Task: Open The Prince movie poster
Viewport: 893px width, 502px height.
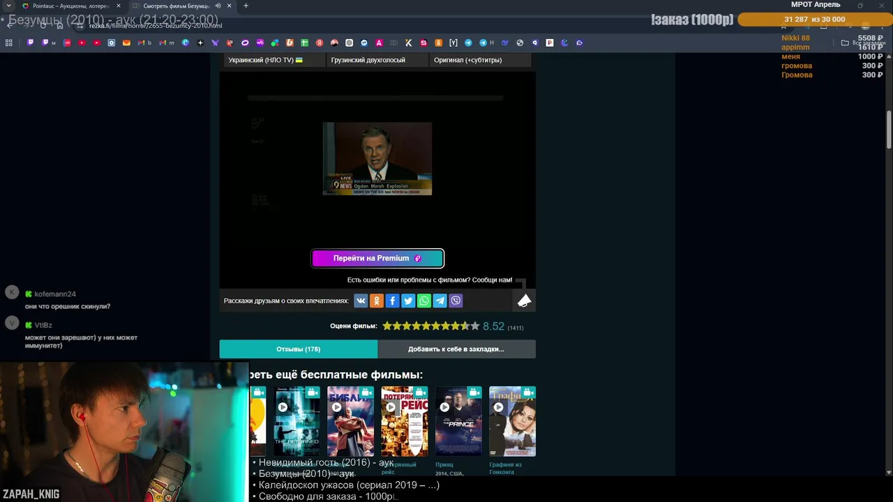Action: pos(458,421)
